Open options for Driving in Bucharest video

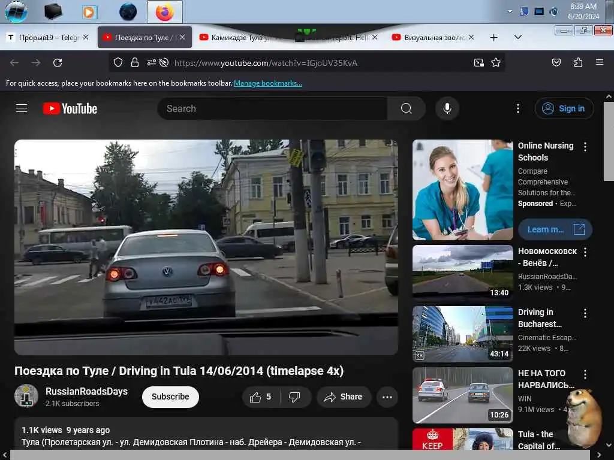tap(585, 313)
